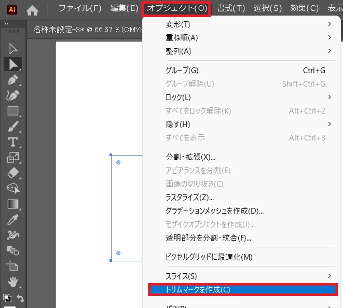Swap fill and stroke colors
343x308 pixels.
pyautogui.click(x=21, y=298)
